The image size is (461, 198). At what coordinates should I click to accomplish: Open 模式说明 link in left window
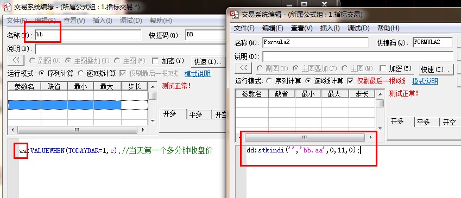[198, 73]
